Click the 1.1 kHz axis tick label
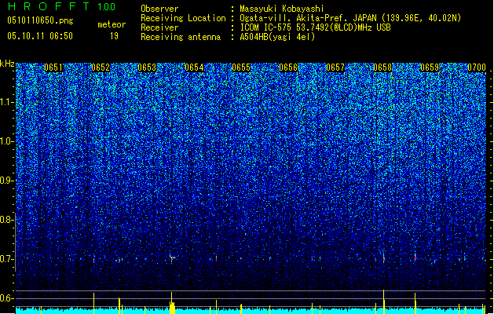 tap(7, 102)
